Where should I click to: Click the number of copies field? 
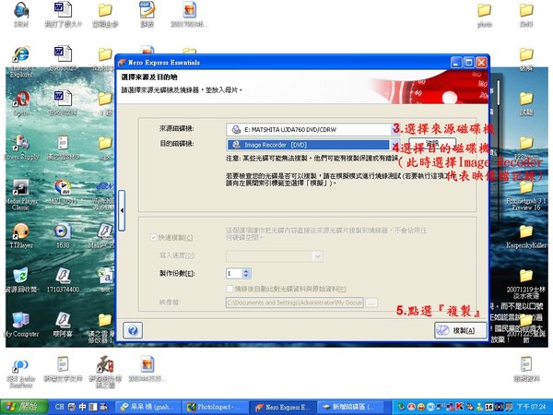pyautogui.click(x=234, y=273)
